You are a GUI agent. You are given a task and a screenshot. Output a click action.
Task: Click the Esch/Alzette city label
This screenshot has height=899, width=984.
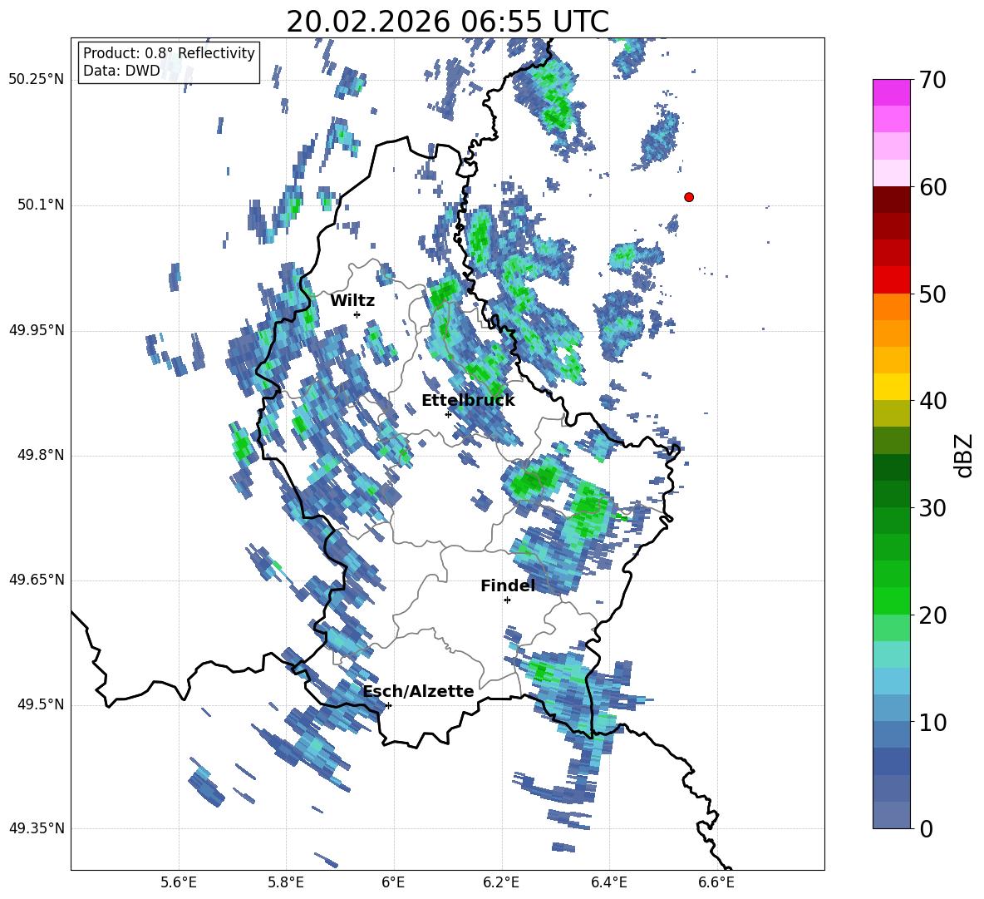point(419,691)
